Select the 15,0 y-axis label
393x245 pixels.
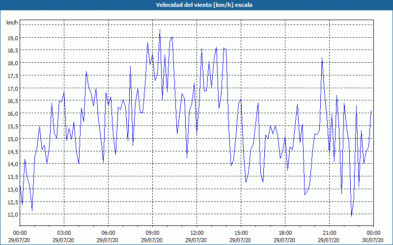[13, 139]
